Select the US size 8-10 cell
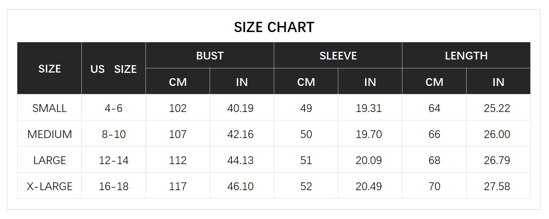549x219 pixels. click(x=113, y=134)
